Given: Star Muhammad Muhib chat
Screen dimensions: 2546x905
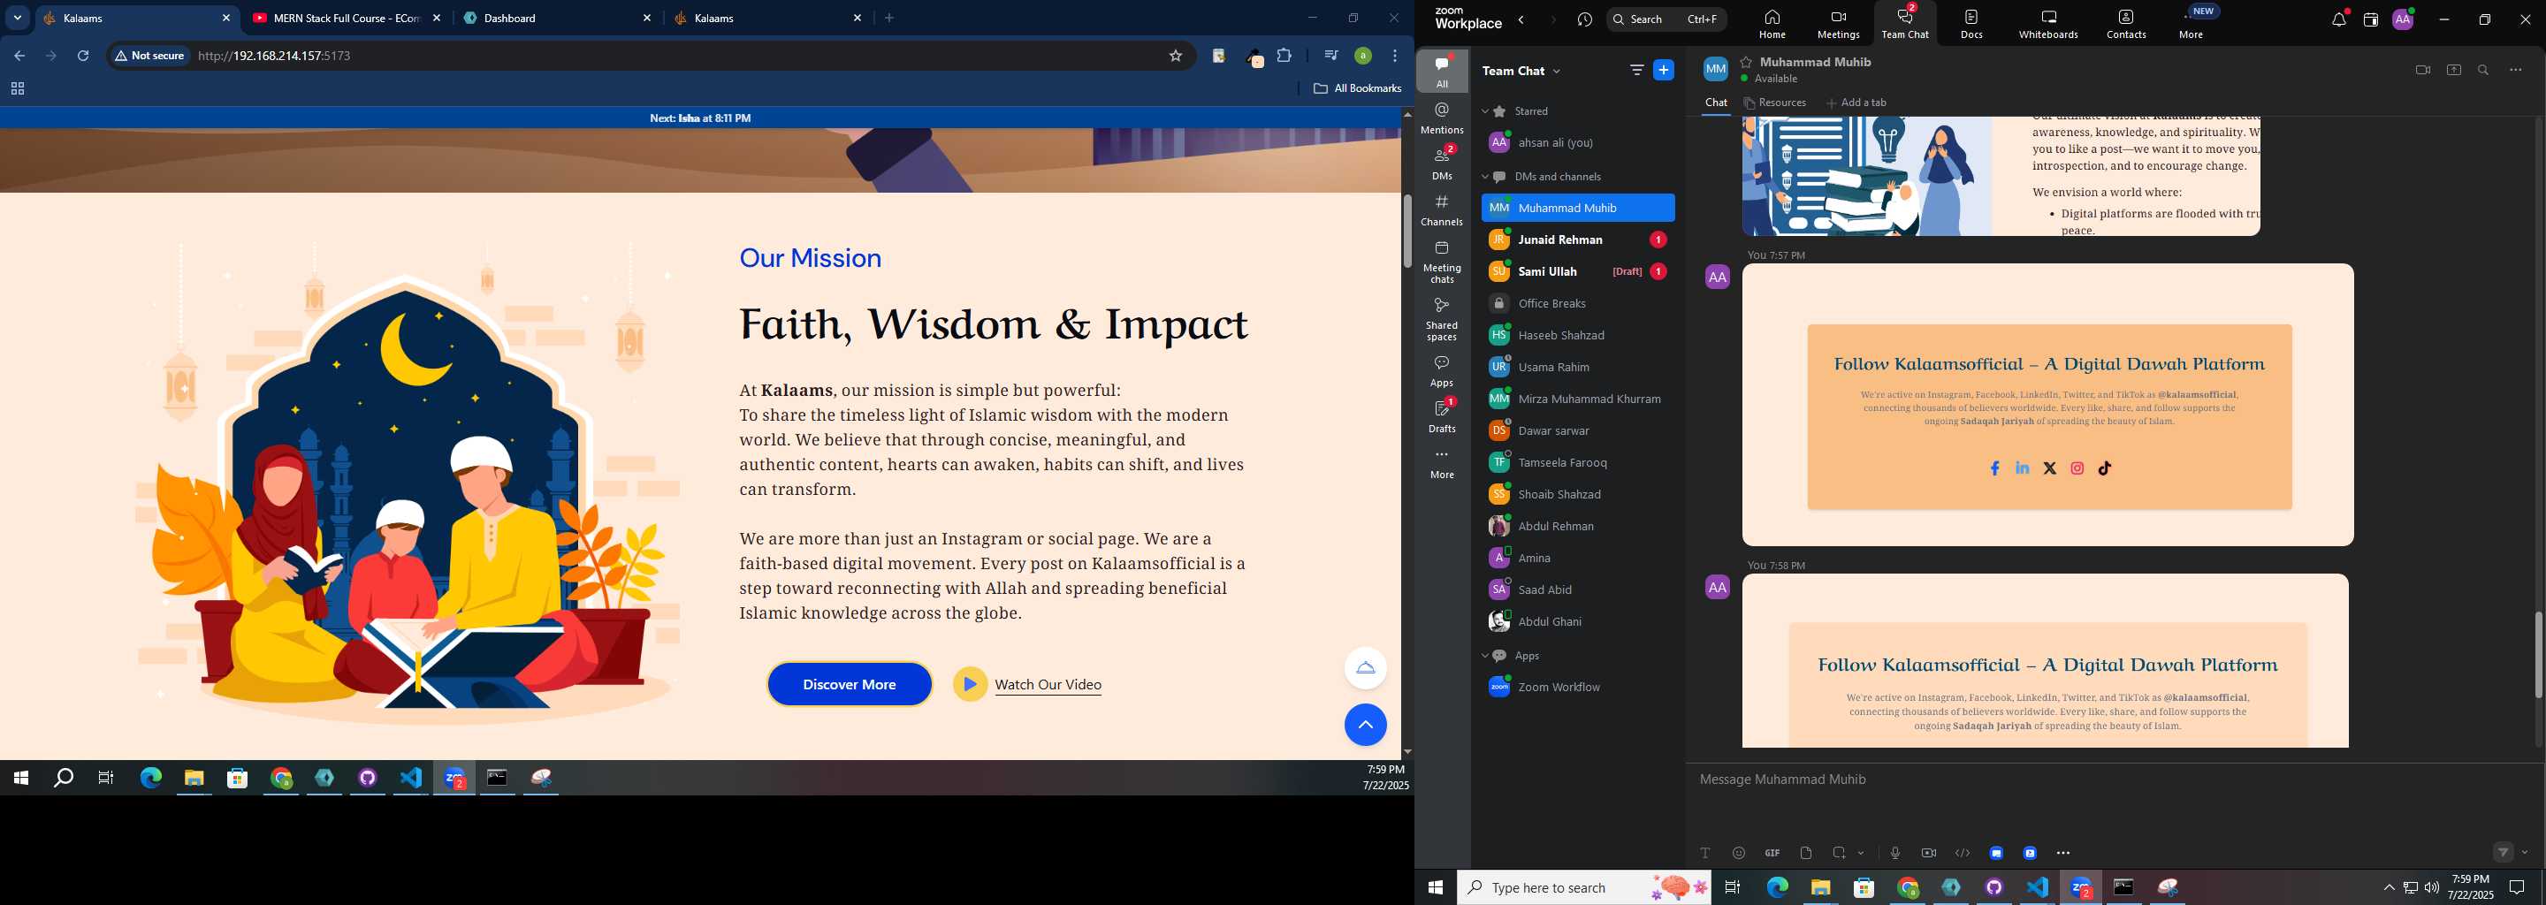Looking at the screenshot, I should (1747, 61).
